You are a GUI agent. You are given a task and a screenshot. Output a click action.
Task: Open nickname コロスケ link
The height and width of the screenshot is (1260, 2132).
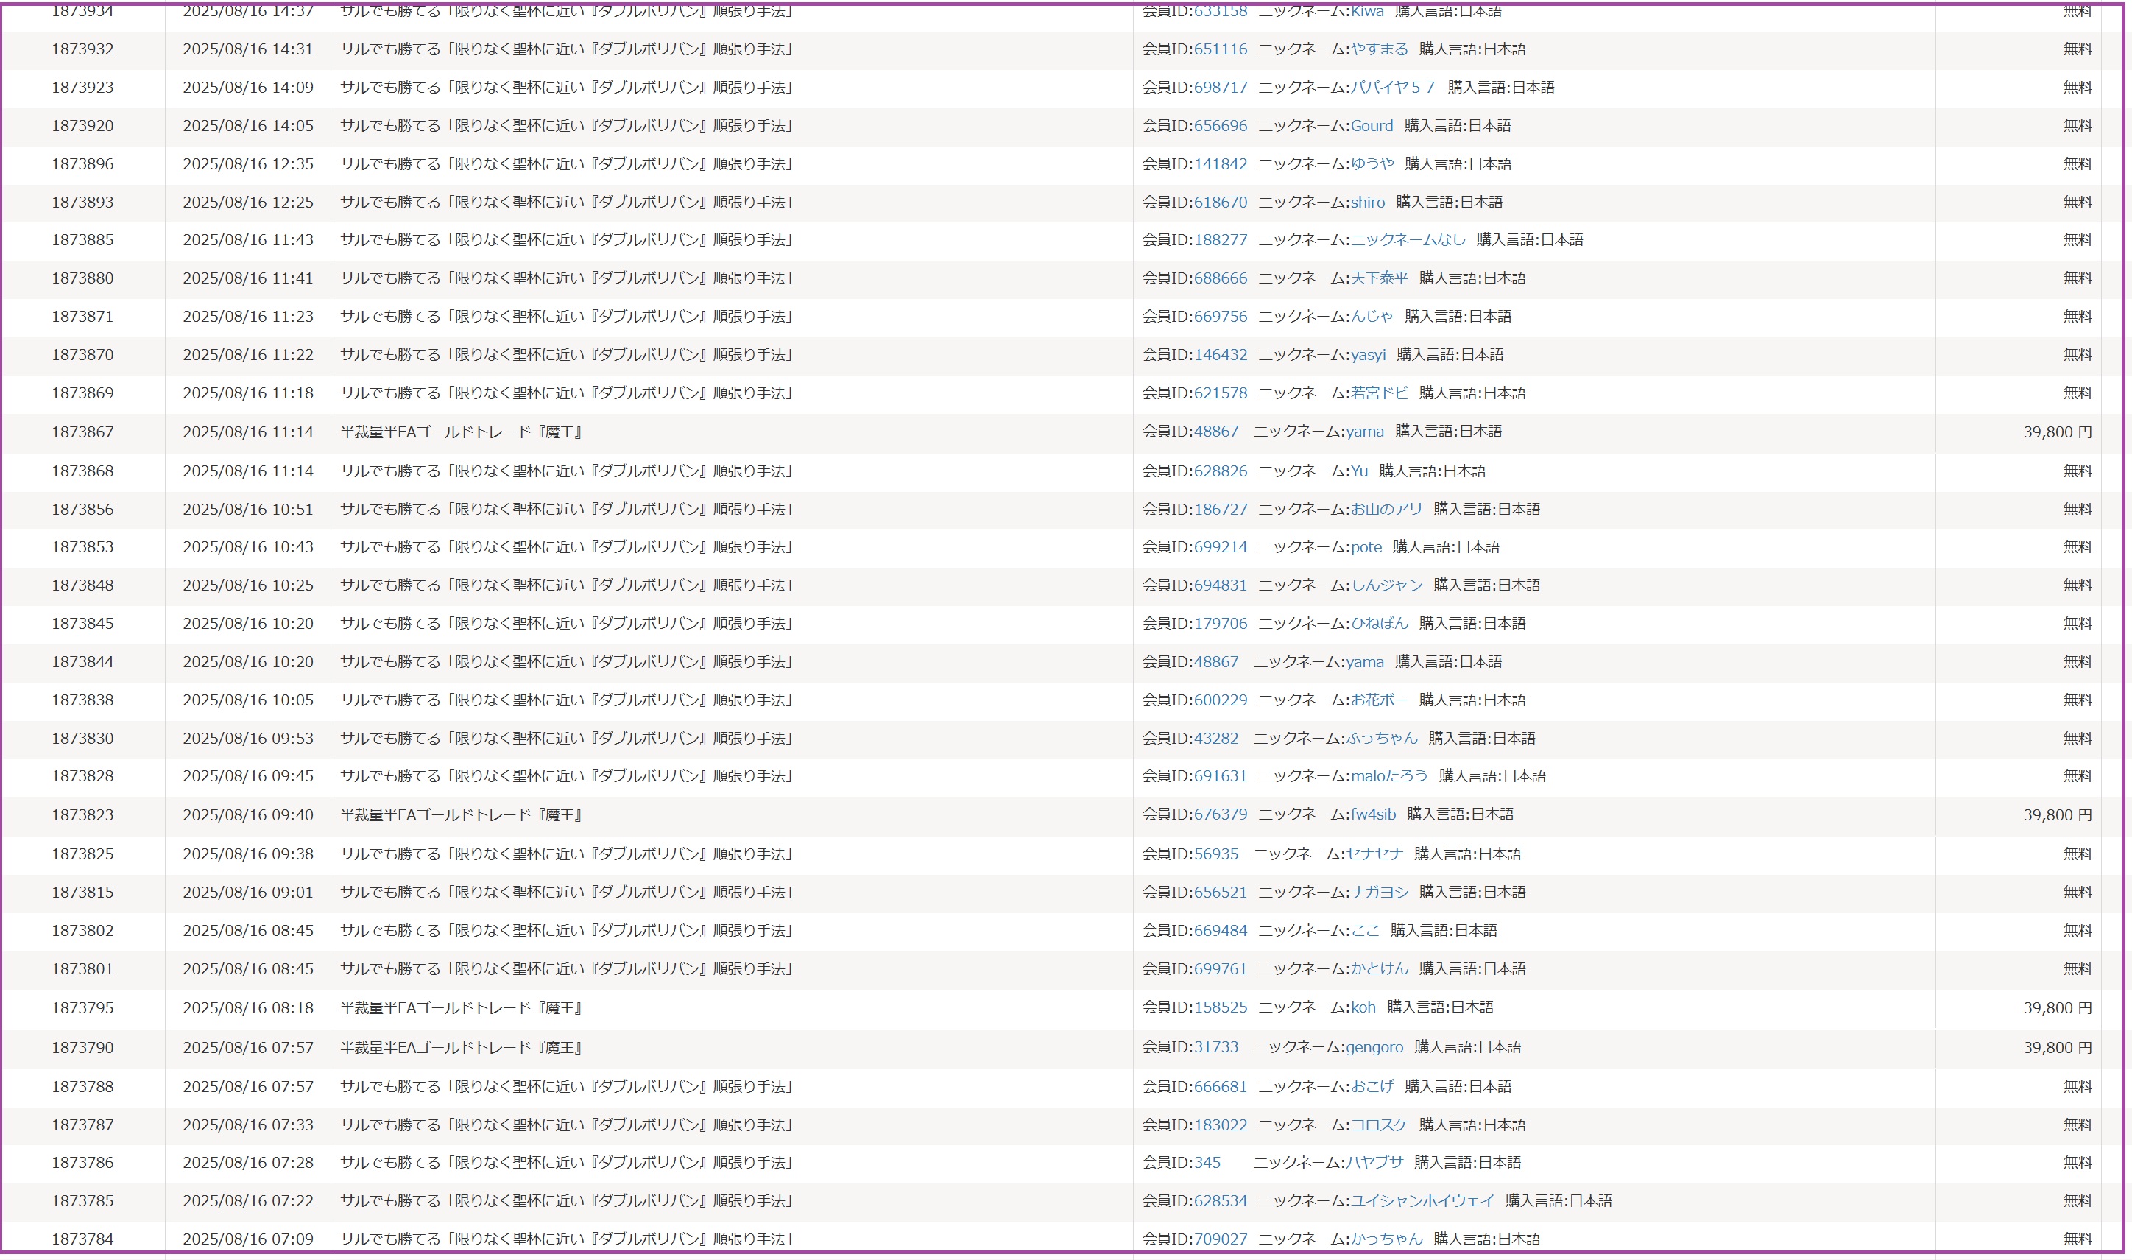[1379, 1125]
